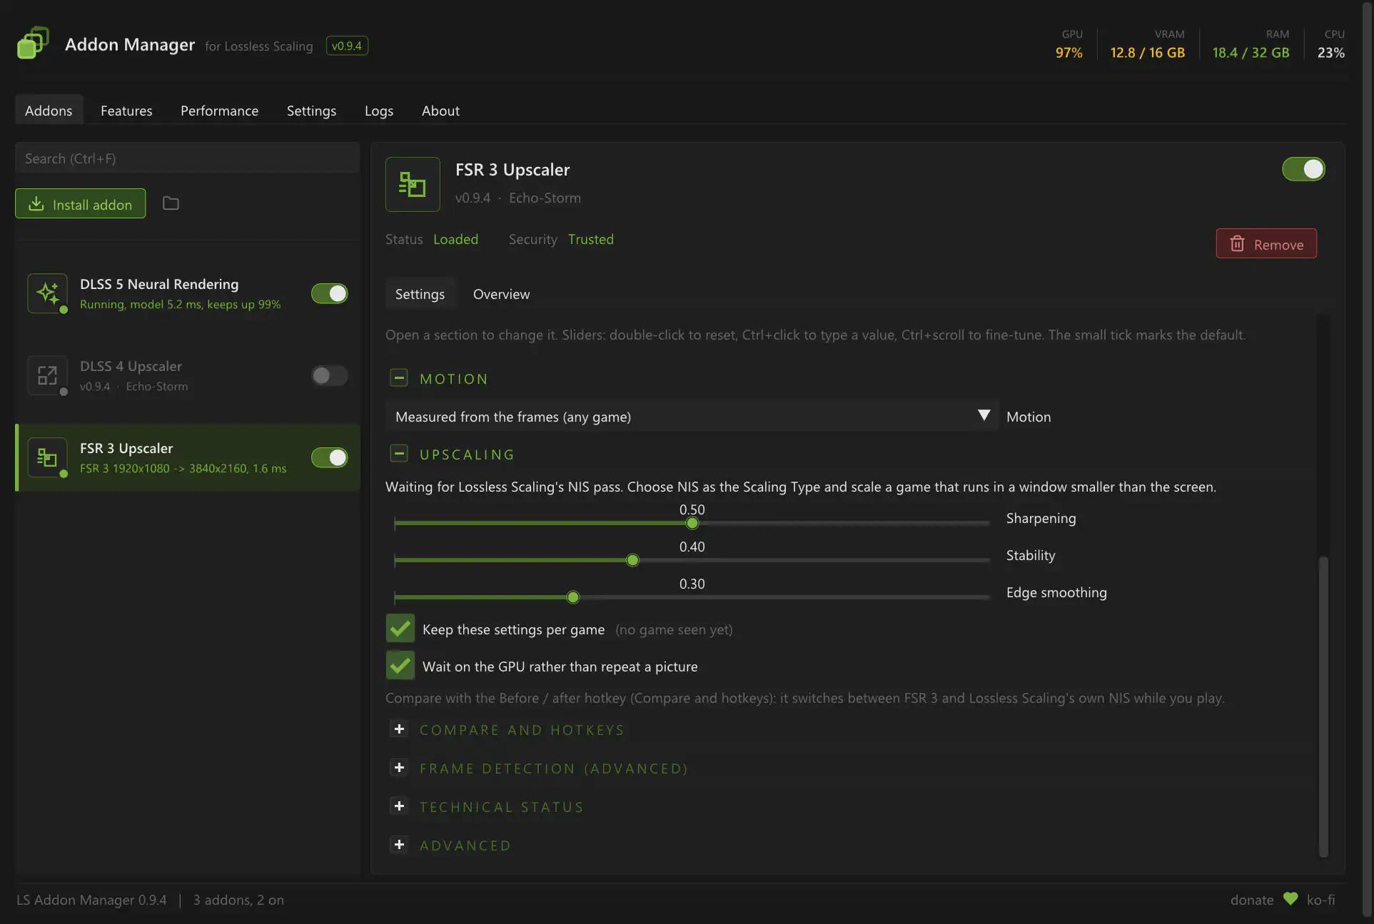Click the Loaded status value
1374x924 pixels.
tap(455, 239)
